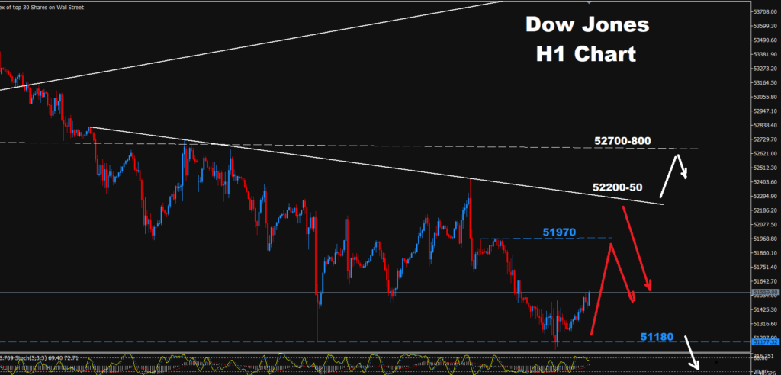Click the 53599.30 price axis value

coord(766,26)
